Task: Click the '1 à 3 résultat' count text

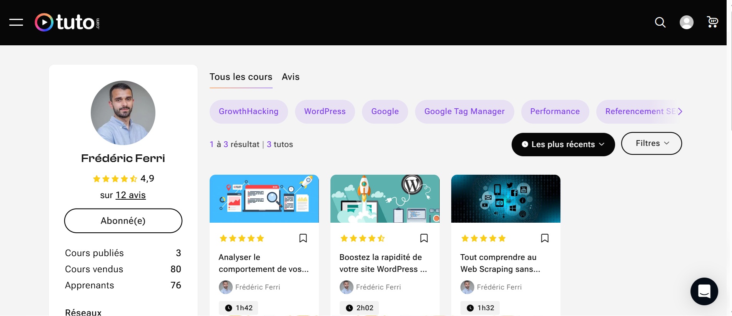Action: (234, 144)
